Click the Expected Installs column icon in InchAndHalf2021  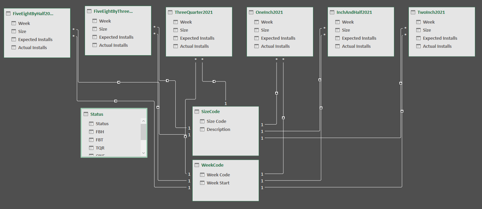click(x=338, y=38)
